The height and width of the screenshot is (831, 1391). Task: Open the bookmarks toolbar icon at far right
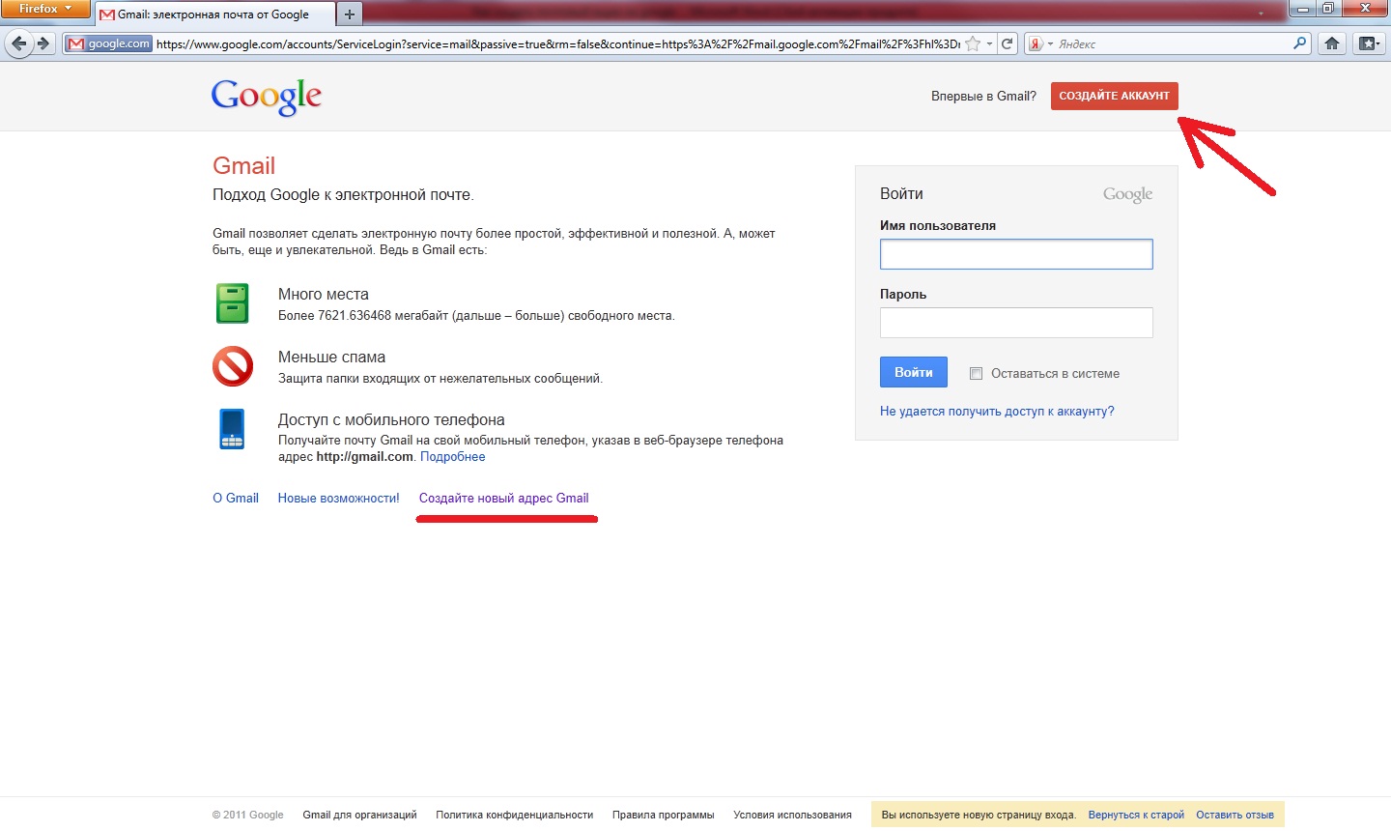point(1368,43)
